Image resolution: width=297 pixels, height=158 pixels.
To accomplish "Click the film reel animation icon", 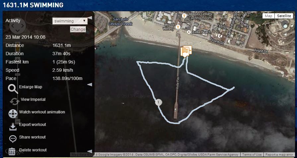I will coord(13,114).
